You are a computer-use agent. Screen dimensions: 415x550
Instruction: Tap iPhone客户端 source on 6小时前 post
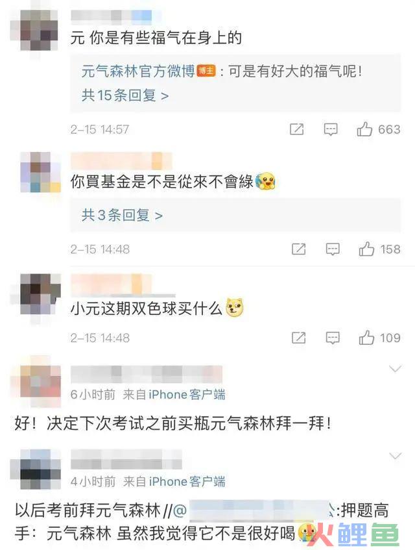click(x=187, y=395)
